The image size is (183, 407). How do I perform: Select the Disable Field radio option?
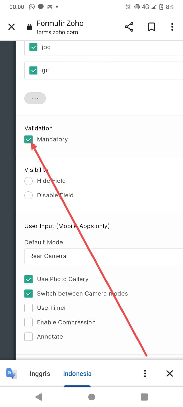point(28,195)
